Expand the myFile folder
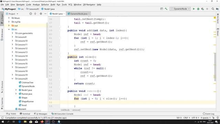Image resolution: width=220 pixels, height=124 pixels. [x=9, y=22]
